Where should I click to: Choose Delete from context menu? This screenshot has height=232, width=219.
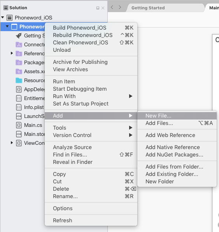click(91, 189)
